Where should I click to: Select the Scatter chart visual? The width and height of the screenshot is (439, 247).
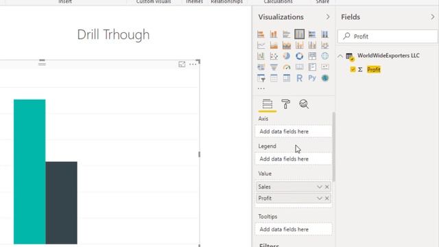[x=274, y=56]
